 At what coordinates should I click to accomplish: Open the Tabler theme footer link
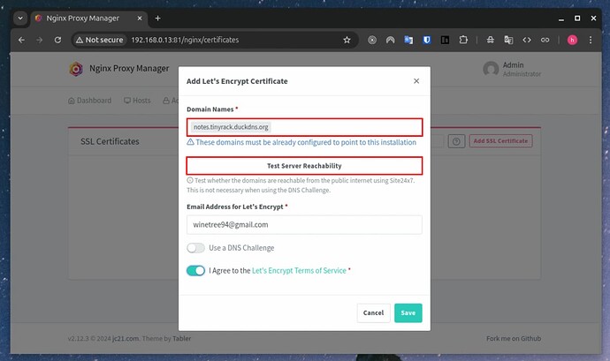(182, 338)
